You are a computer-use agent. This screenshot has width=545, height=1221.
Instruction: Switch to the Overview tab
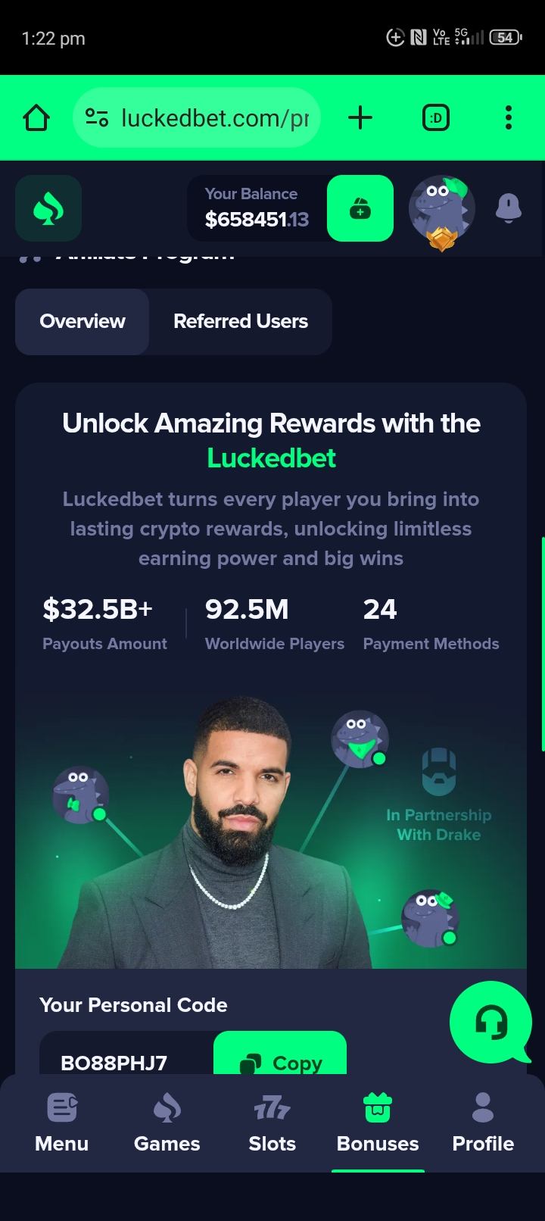pos(83,321)
